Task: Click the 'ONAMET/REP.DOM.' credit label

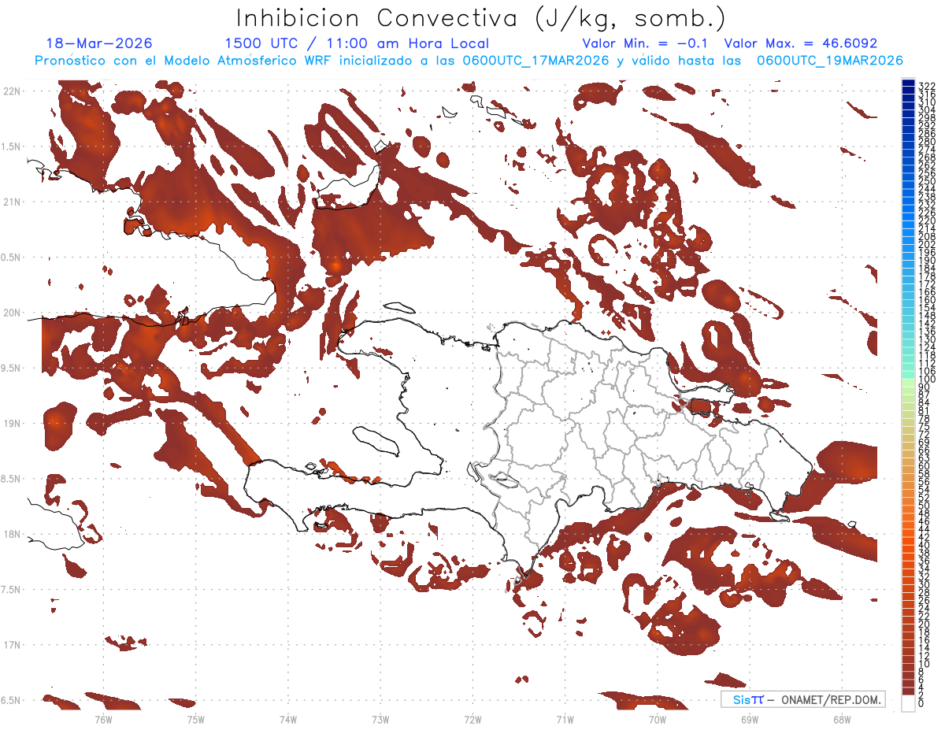Action: coord(831,699)
